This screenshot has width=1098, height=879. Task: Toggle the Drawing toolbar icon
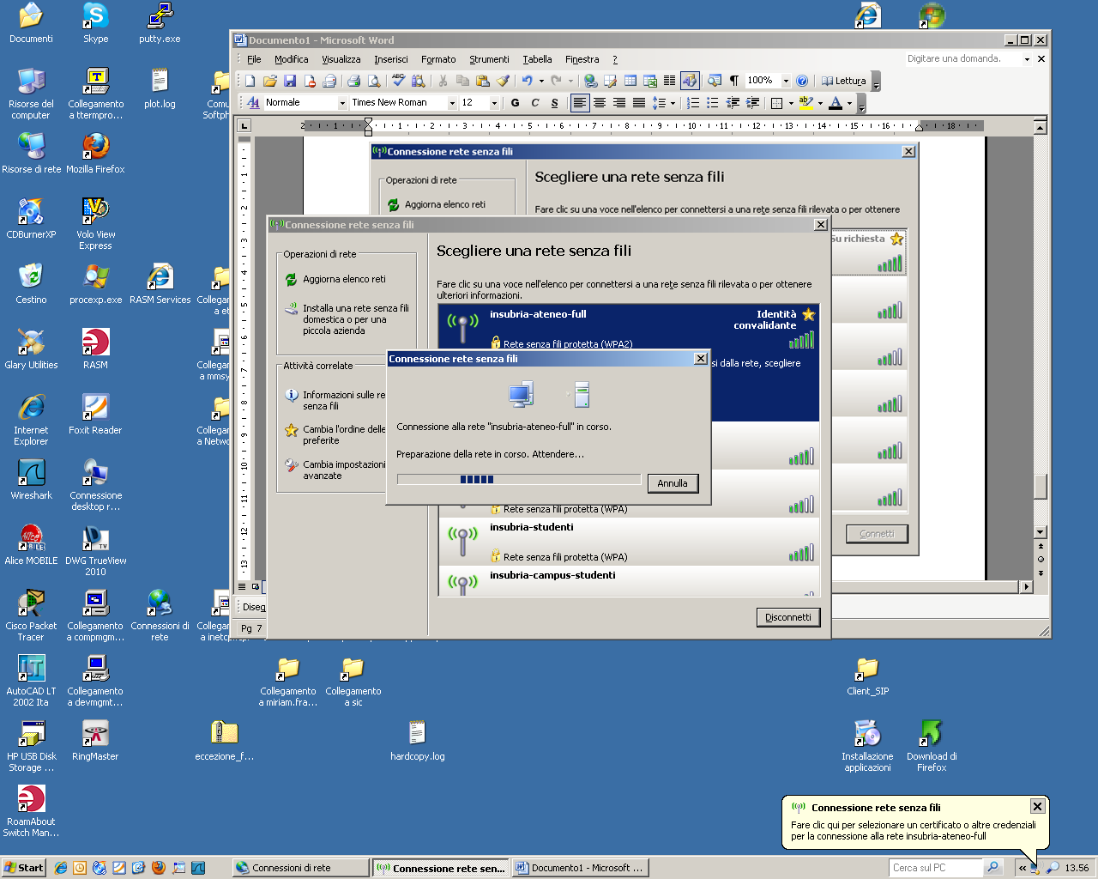tap(691, 81)
